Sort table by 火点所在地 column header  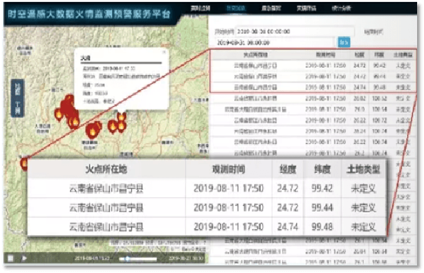tap(259, 55)
